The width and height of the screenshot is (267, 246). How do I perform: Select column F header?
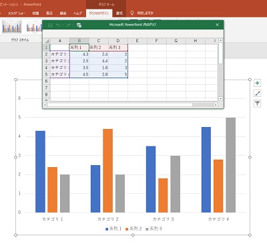pyautogui.click(x=157, y=41)
